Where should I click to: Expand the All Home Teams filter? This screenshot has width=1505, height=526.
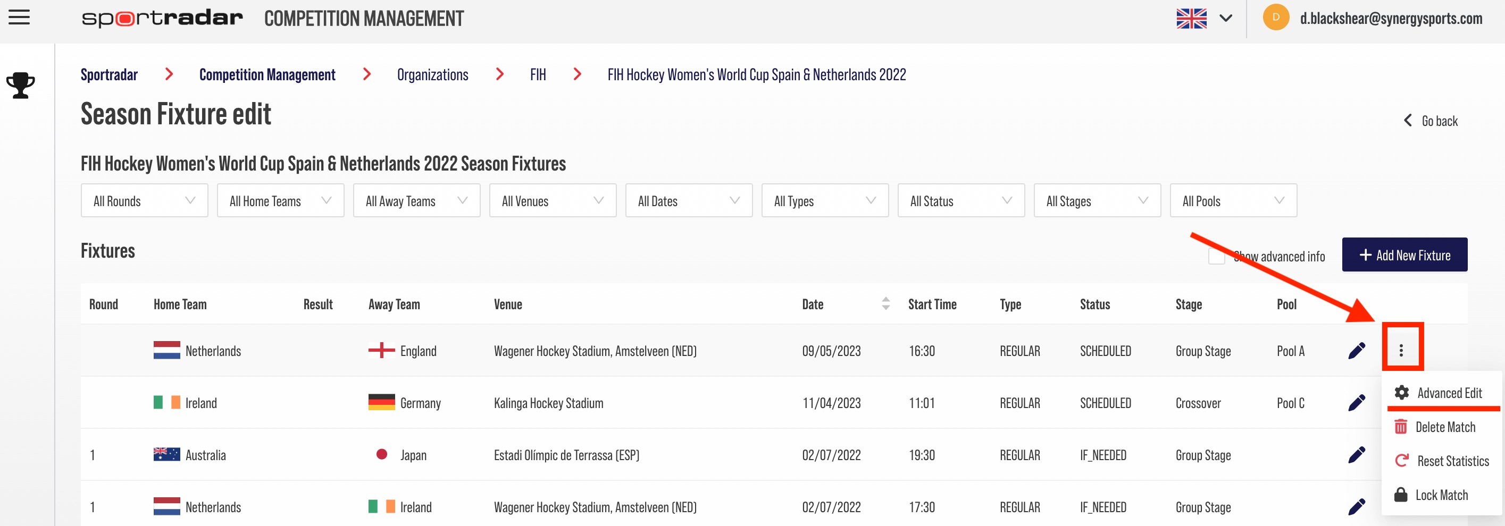click(x=280, y=201)
